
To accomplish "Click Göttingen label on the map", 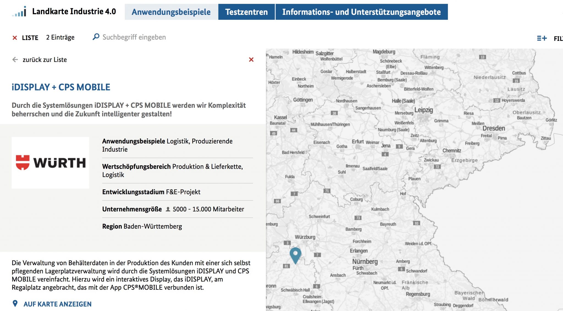I will pos(303,100).
